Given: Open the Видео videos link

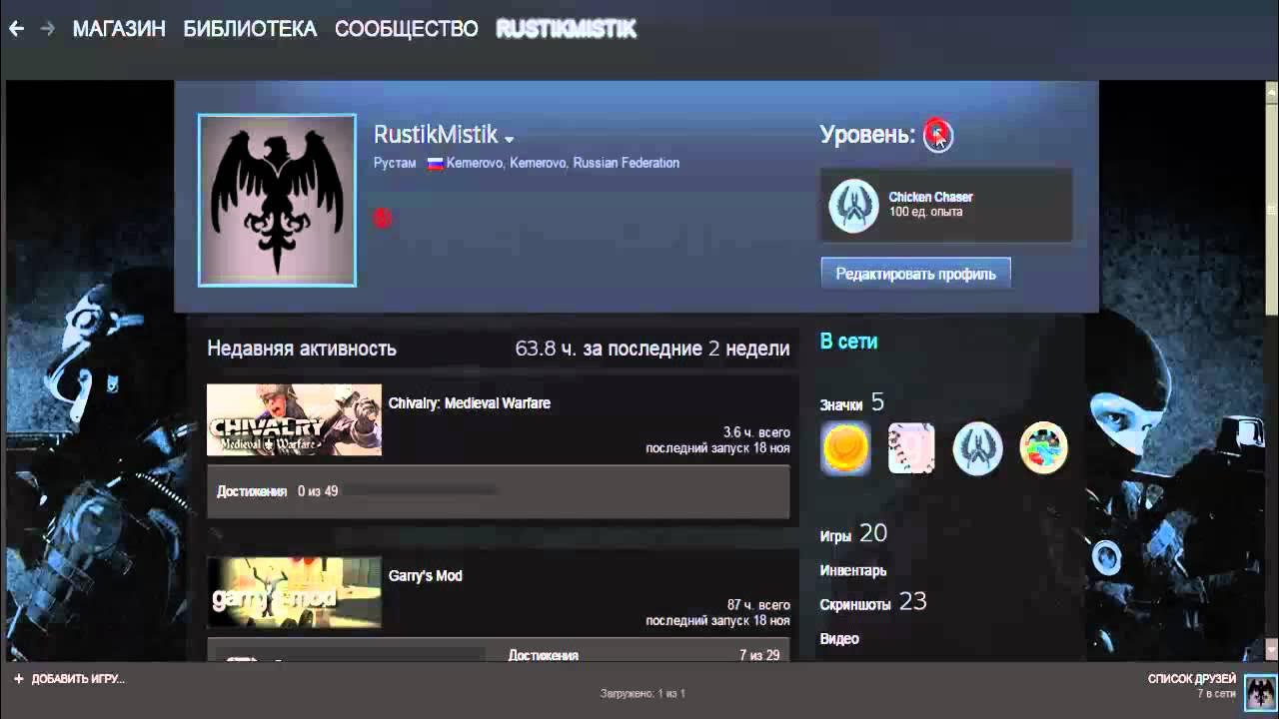Looking at the screenshot, I should (x=839, y=639).
